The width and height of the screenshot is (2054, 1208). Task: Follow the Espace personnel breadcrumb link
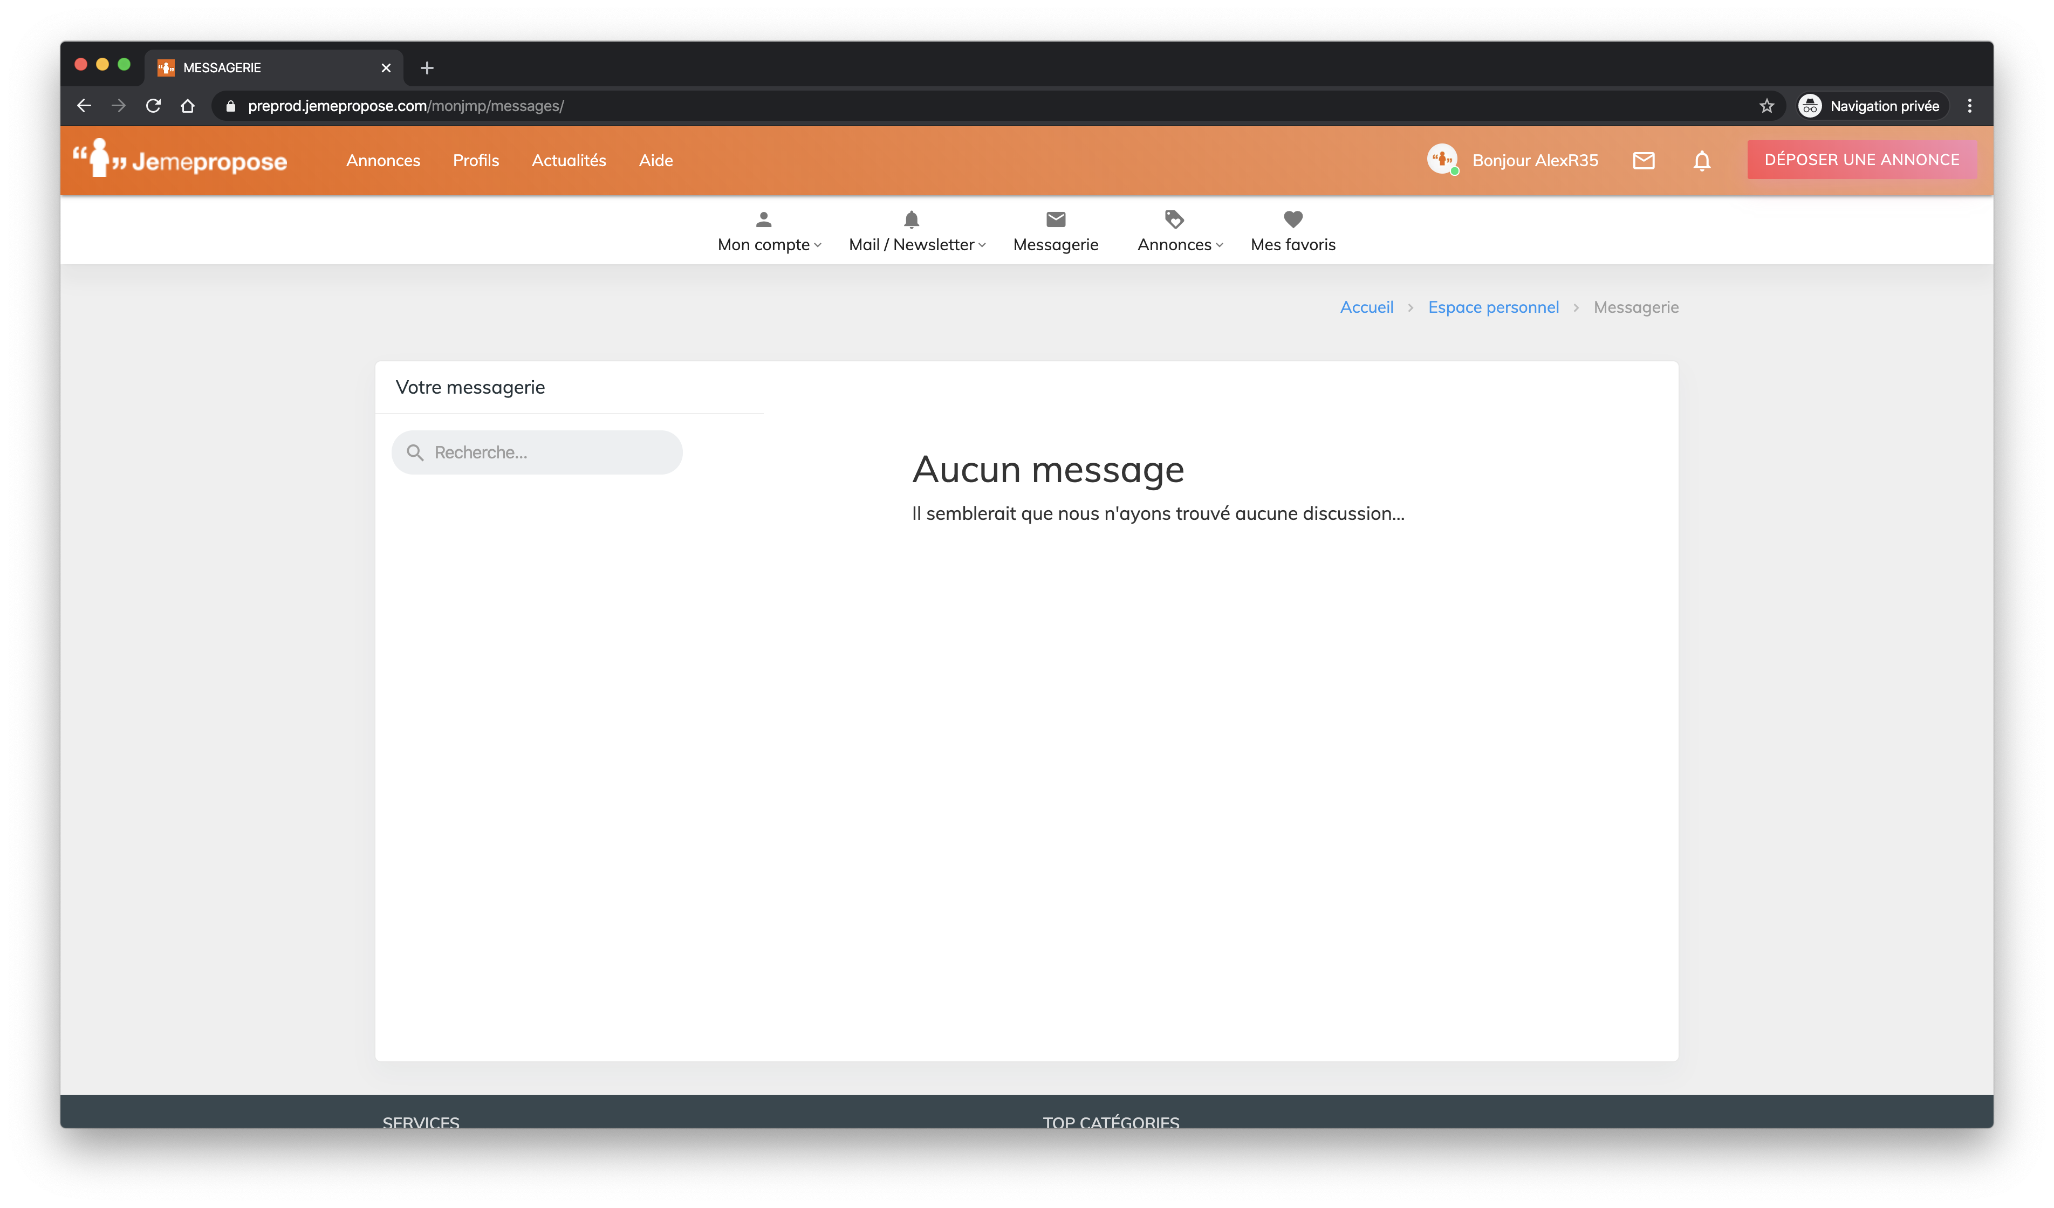coord(1492,307)
